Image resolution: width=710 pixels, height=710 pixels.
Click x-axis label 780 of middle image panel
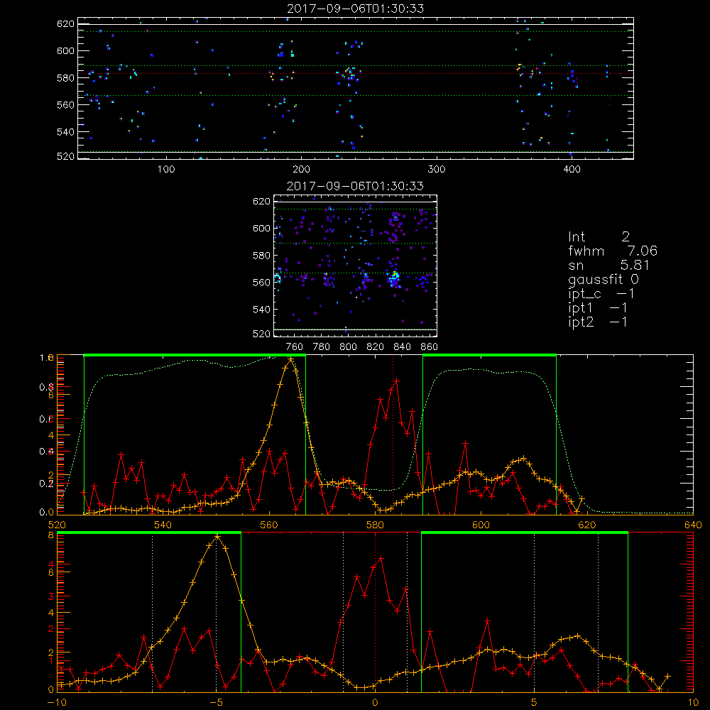coord(322,347)
